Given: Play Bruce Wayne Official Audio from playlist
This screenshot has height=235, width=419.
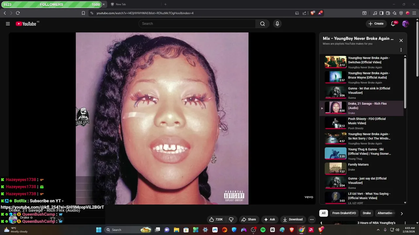Looking at the screenshot, I should click(x=361, y=77).
